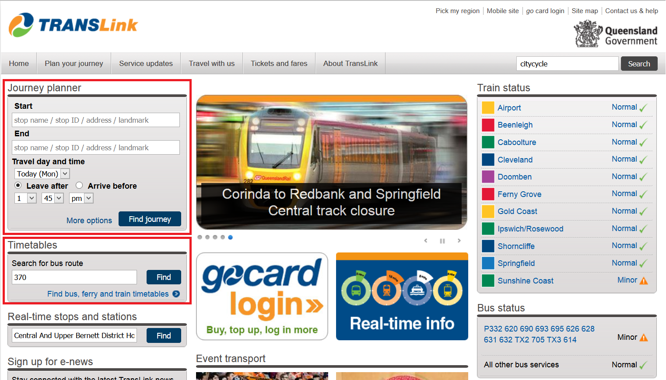The height and width of the screenshot is (380, 666).
Task: Open affected bus routes P332 620 list
Action: pos(539,334)
